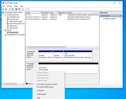This screenshot has width=126, height=99.
Task: Click the Tárolás storage icon
Action: point(6,30)
